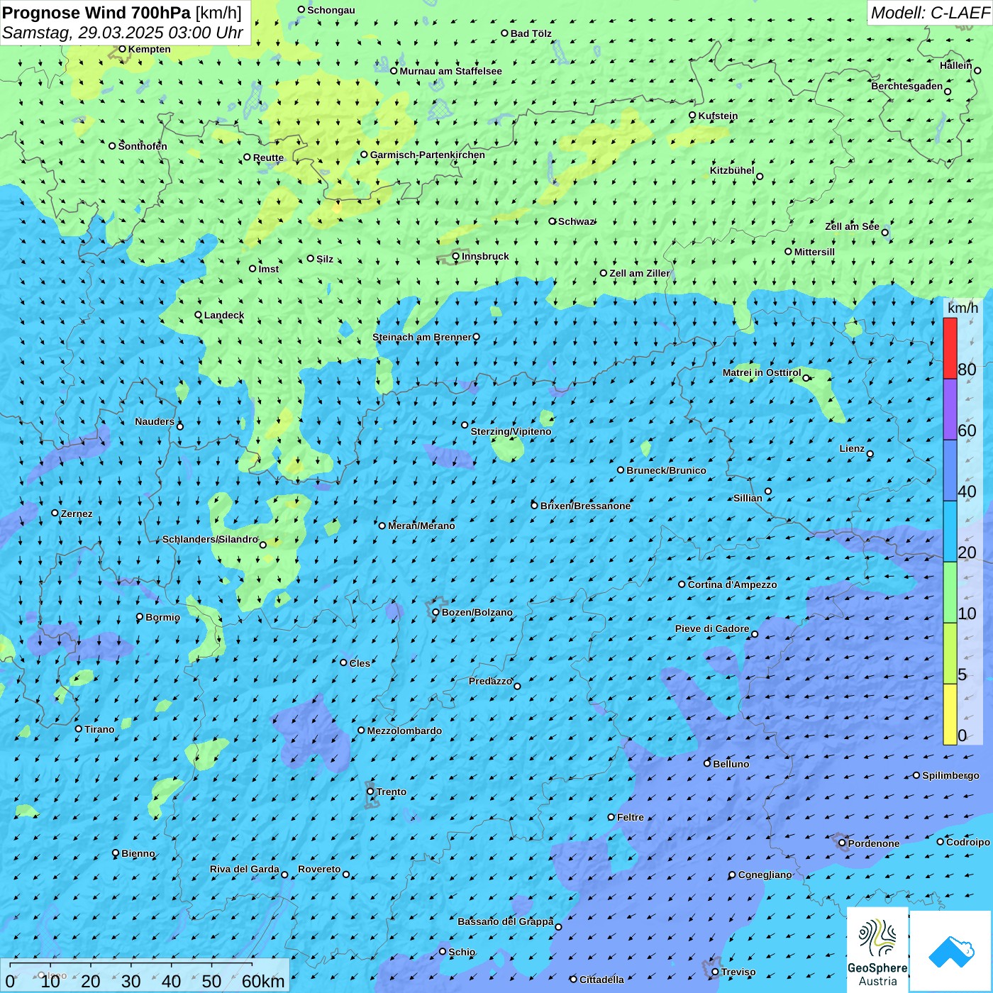Pick the yellow swatch at the legend bottom
The height and width of the screenshot is (993, 993).
click(950, 714)
